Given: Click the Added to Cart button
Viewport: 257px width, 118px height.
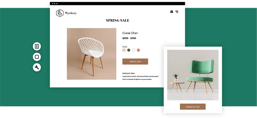Looking at the screenshot, I should tap(193, 107).
